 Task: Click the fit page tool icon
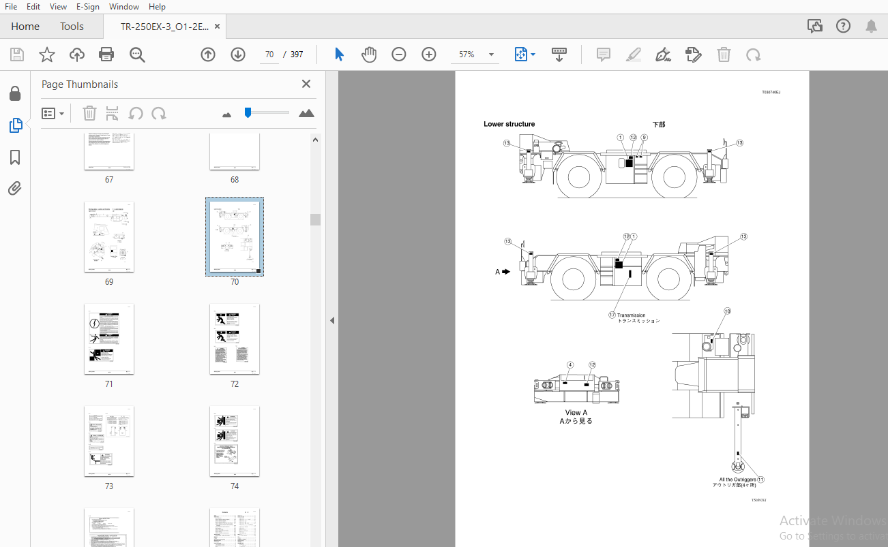521,54
